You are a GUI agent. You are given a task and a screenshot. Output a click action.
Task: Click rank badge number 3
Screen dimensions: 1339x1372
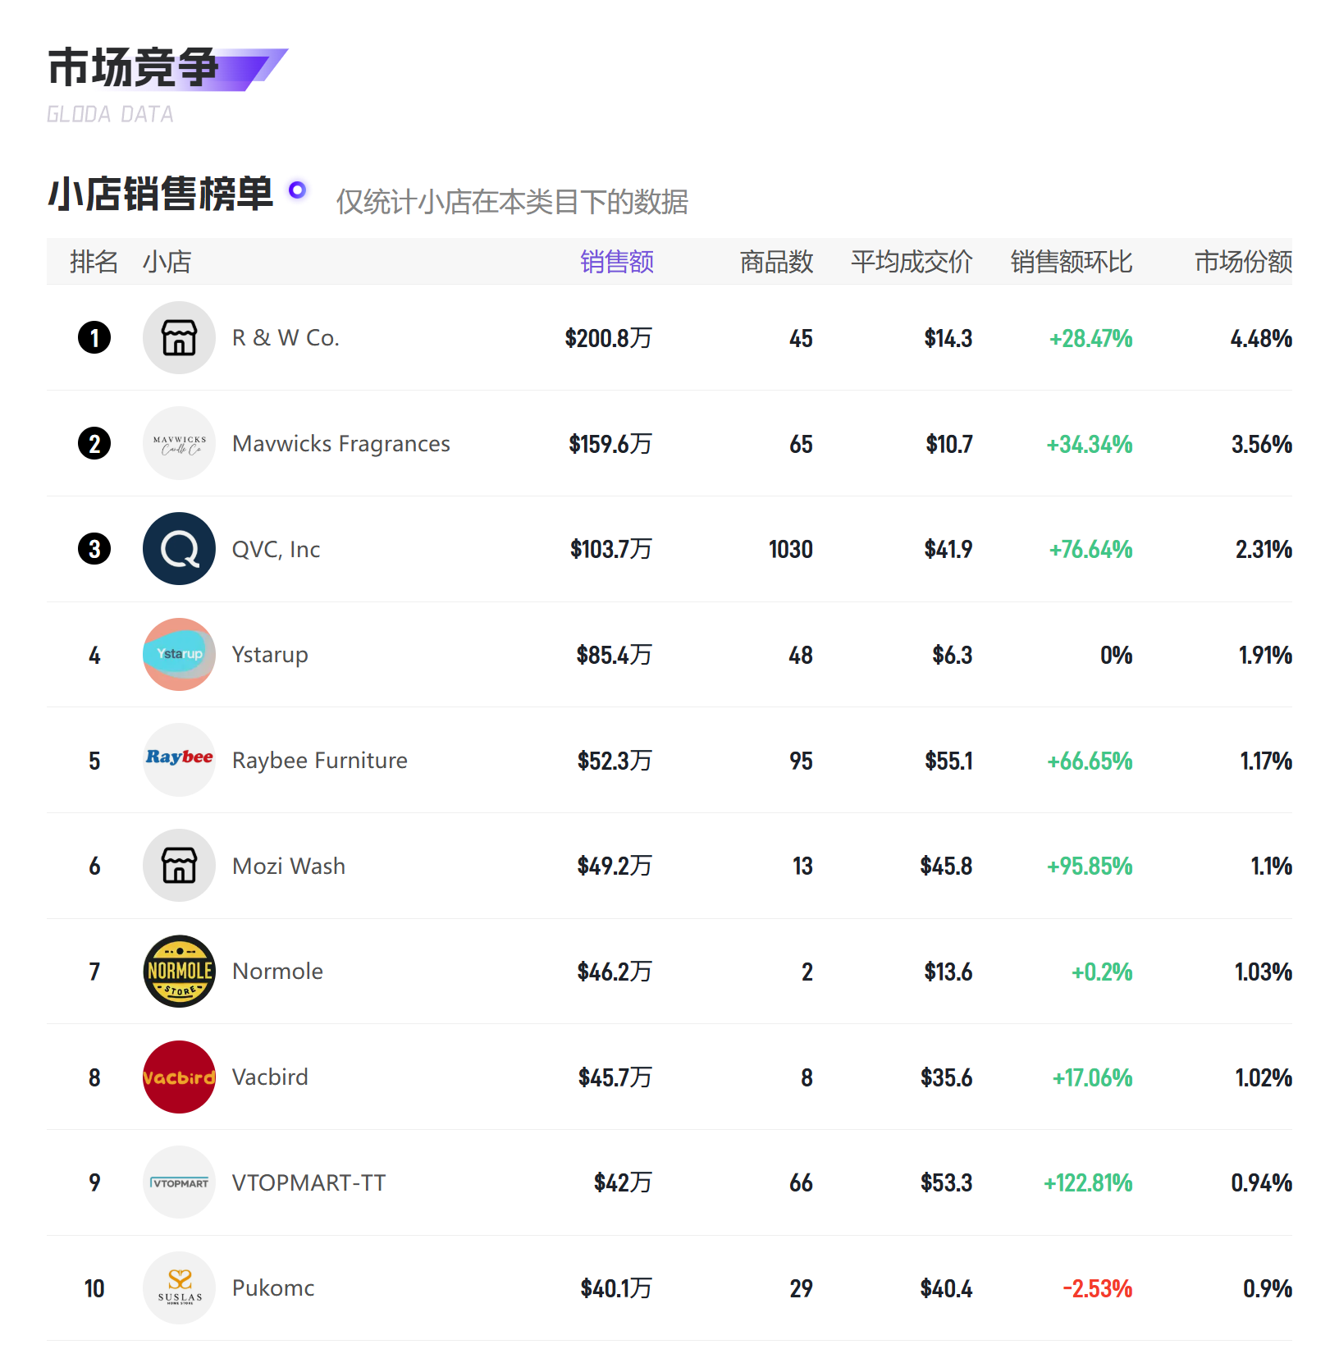(x=94, y=549)
